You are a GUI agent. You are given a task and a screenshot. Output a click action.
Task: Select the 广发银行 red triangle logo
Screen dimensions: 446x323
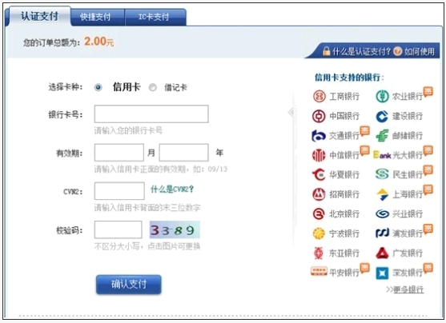pos(382,253)
